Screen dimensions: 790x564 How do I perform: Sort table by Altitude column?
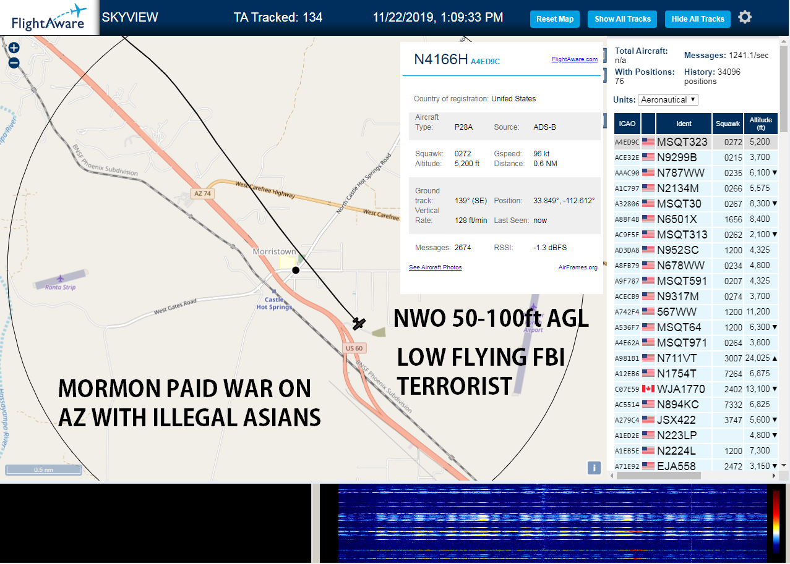tap(761, 124)
